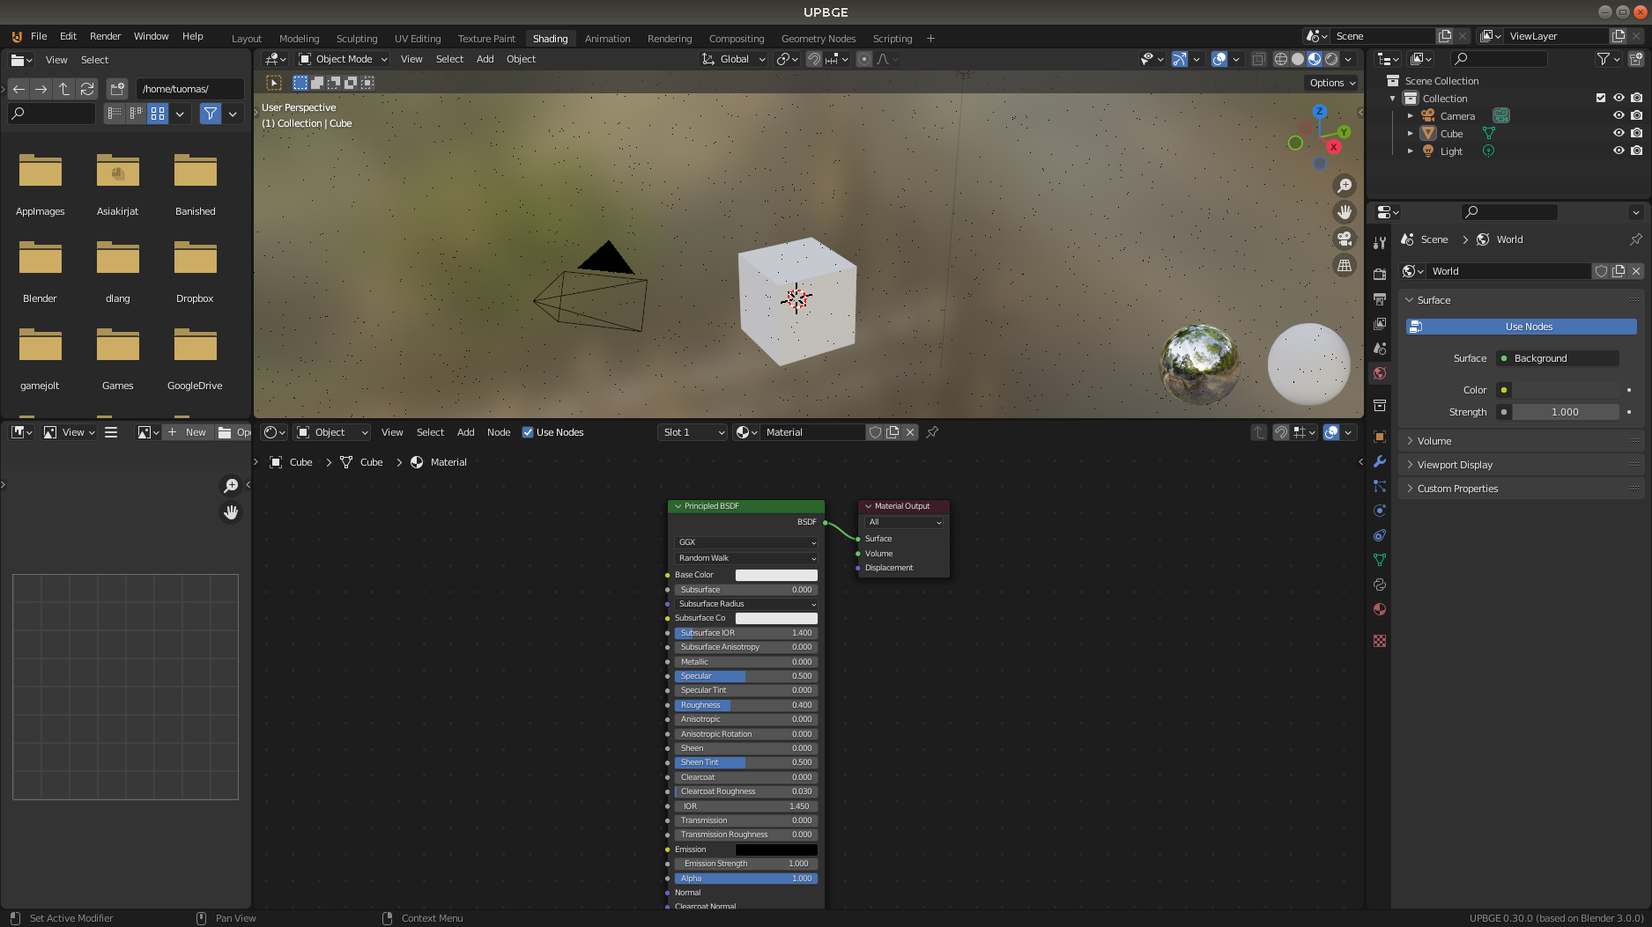Select the pan hand tool in viewport
1652x927 pixels.
1345,212
